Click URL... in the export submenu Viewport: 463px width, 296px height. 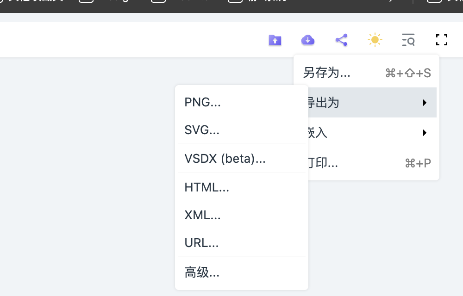click(x=201, y=243)
